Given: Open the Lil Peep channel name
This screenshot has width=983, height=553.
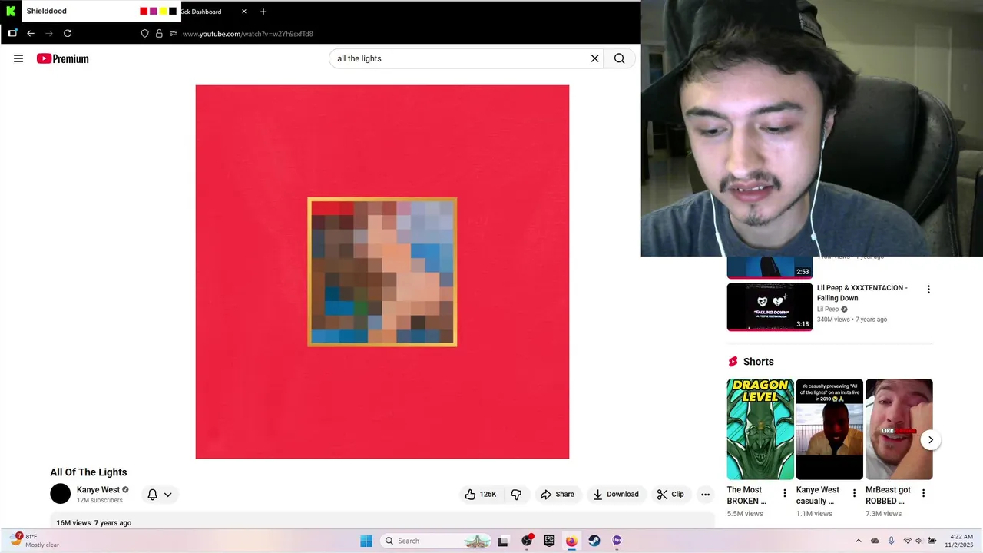Looking at the screenshot, I should (x=828, y=310).
